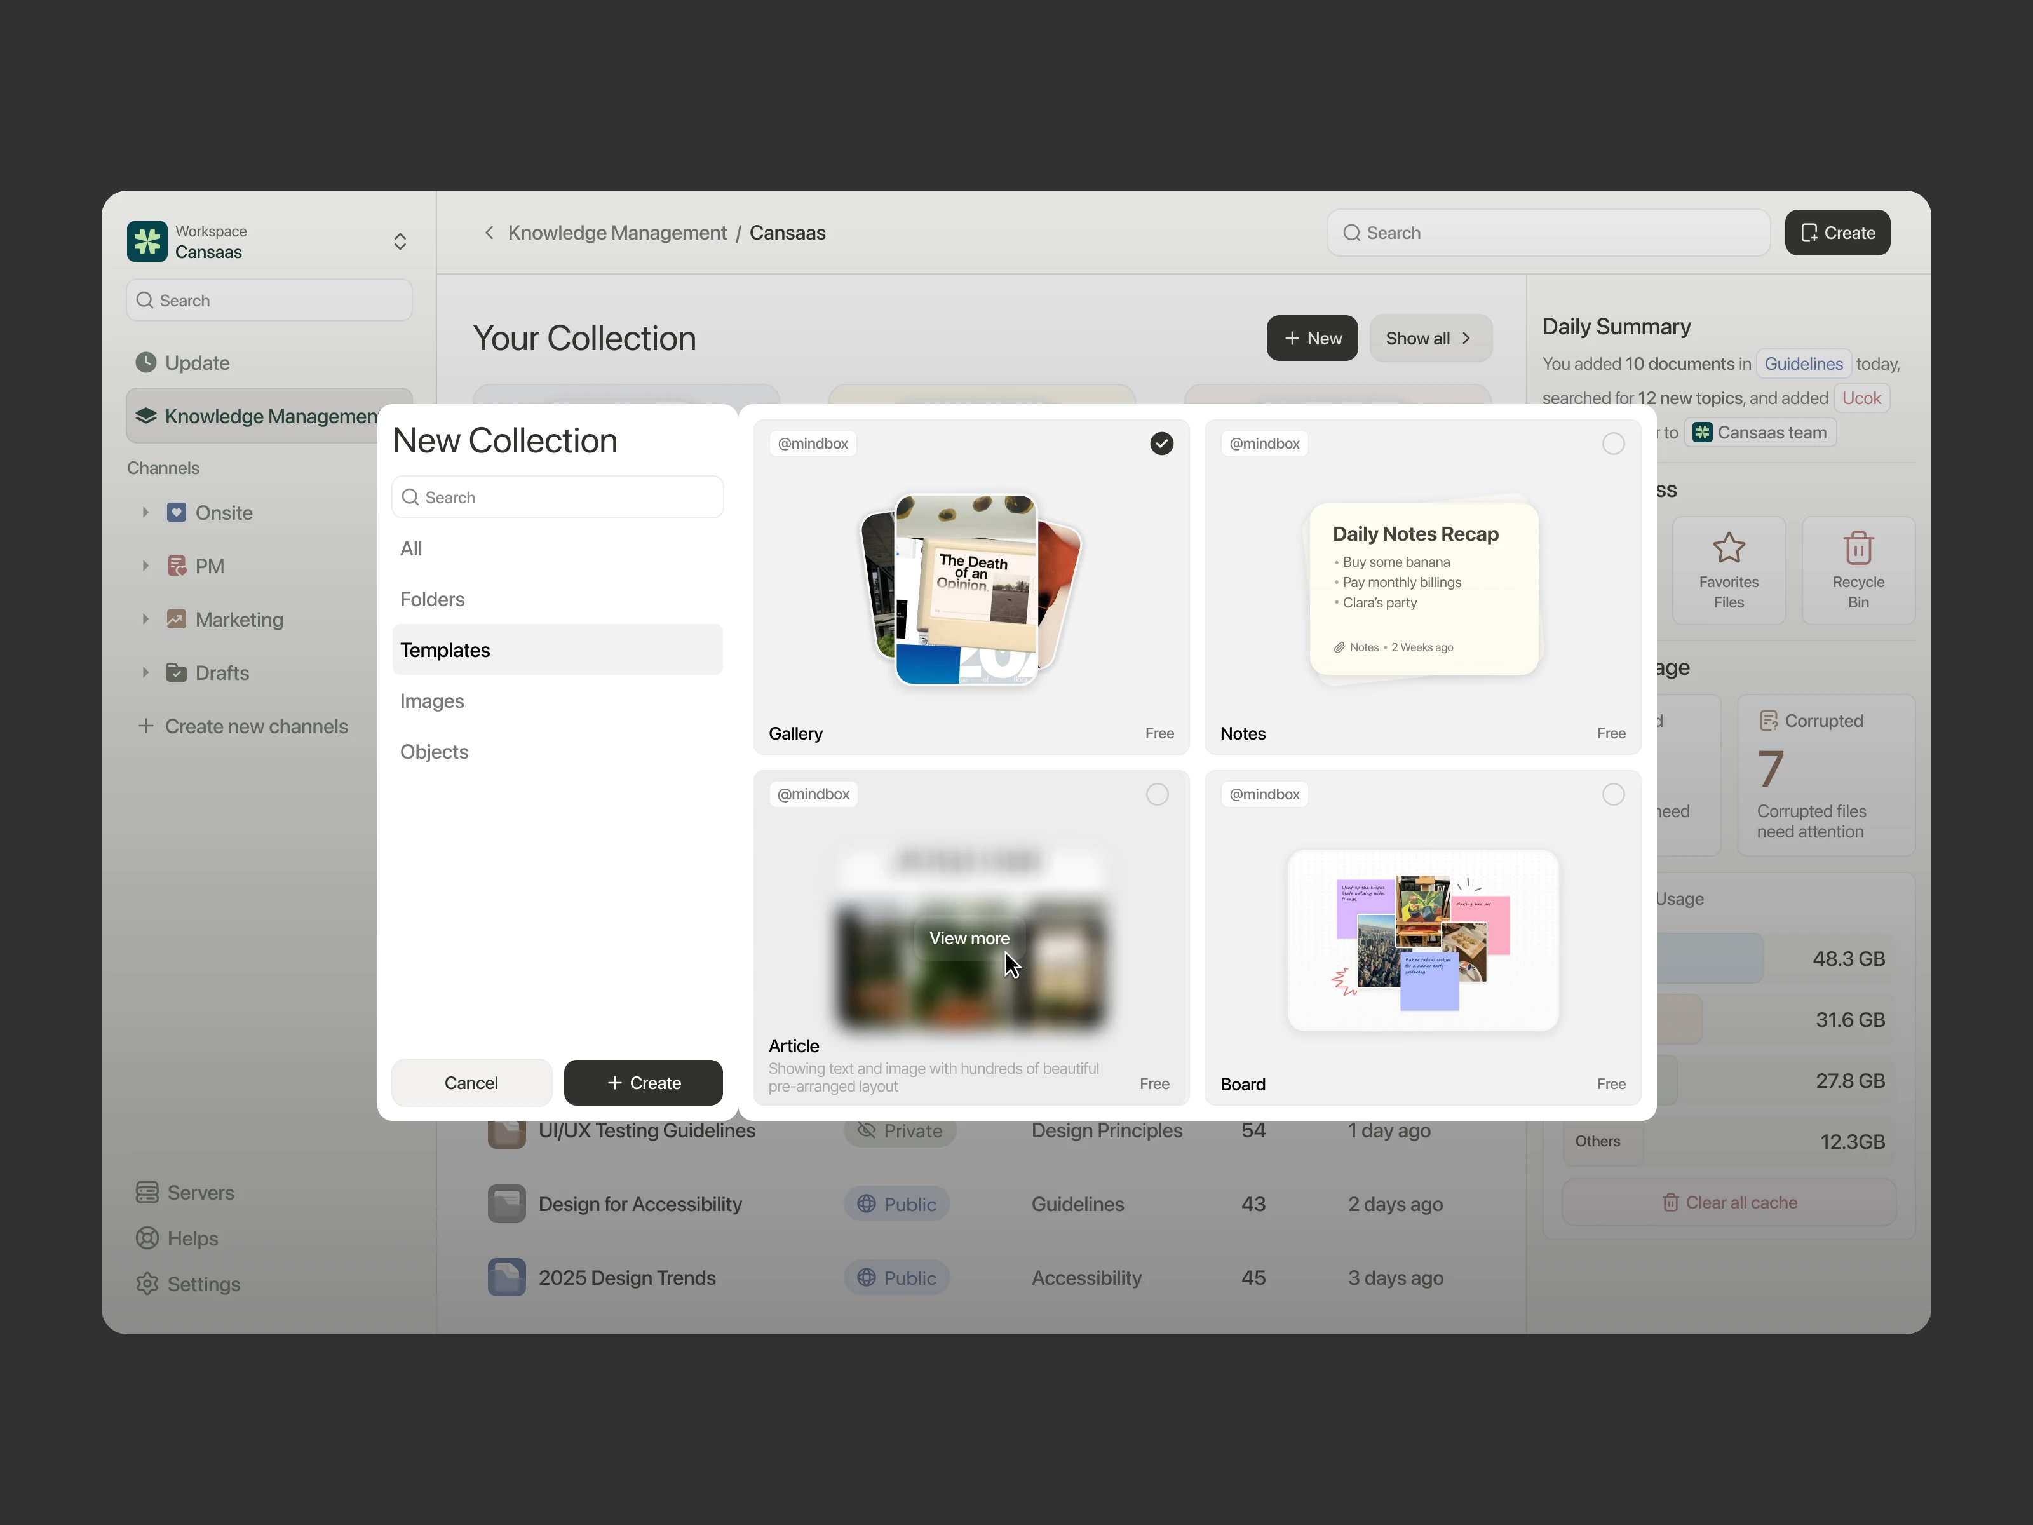The width and height of the screenshot is (2033, 1525).
Task: Cancel the New Collection dialog
Action: (x=471, y=1083)
